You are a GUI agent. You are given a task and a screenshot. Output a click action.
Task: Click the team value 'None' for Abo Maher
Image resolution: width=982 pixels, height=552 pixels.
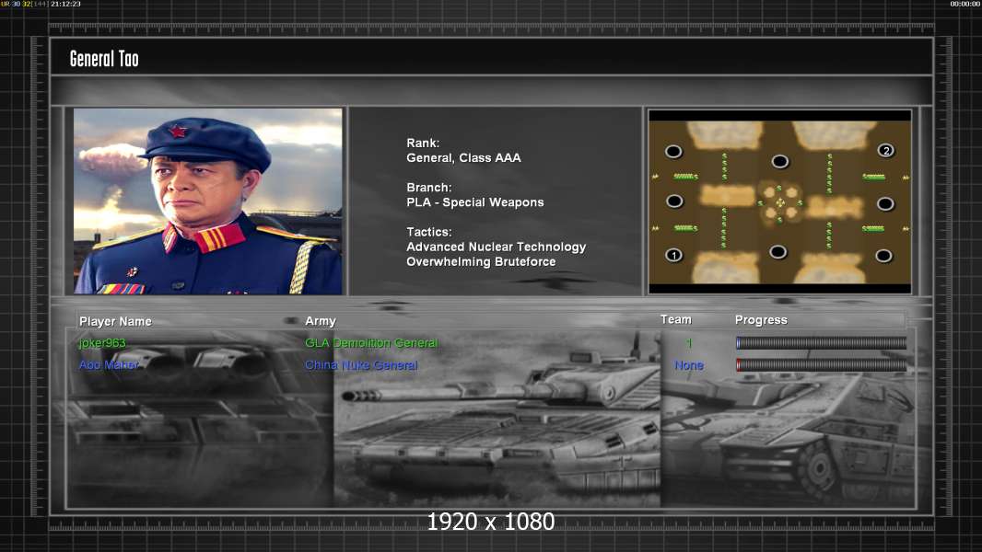(x=689, y=365)
